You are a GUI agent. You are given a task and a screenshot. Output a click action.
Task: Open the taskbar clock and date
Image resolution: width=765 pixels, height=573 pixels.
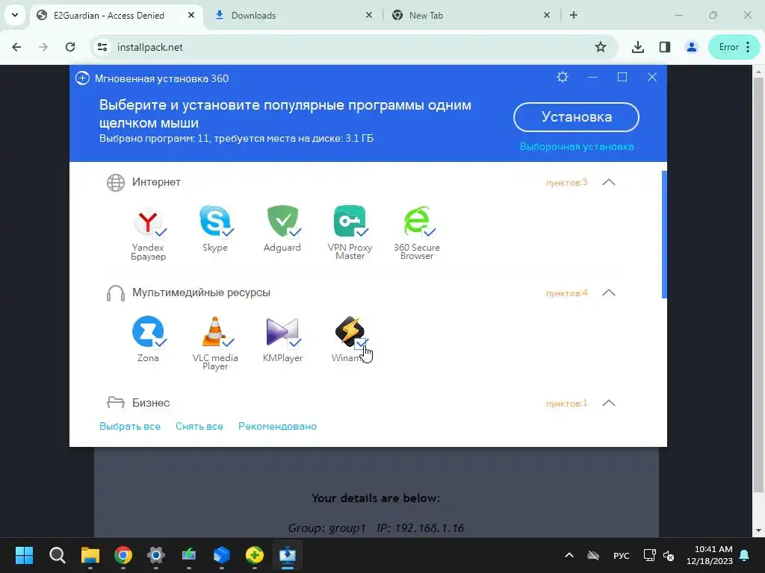pyautogui.click(x=710, y=555)
